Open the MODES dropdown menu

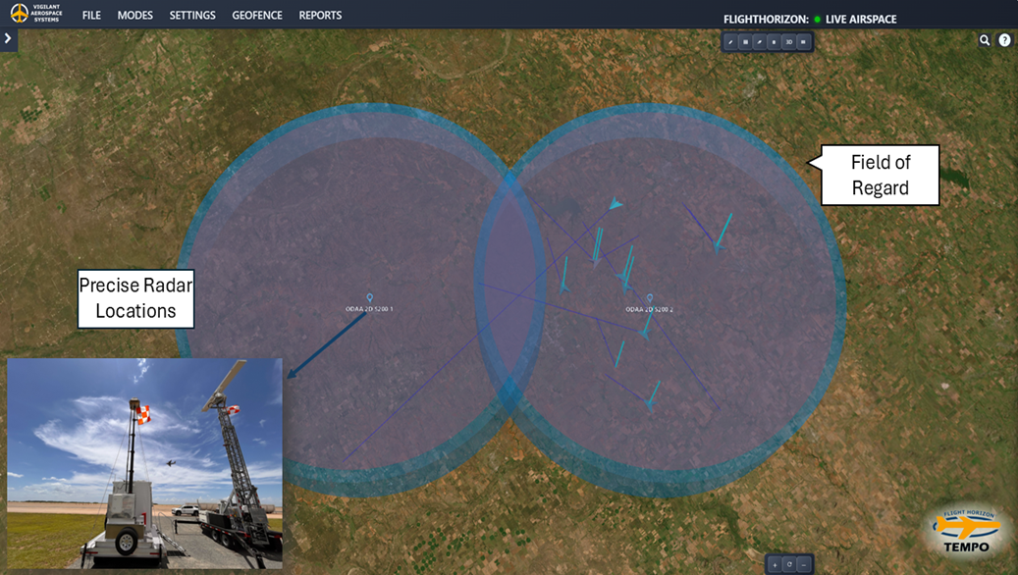[x=134, y=16]
